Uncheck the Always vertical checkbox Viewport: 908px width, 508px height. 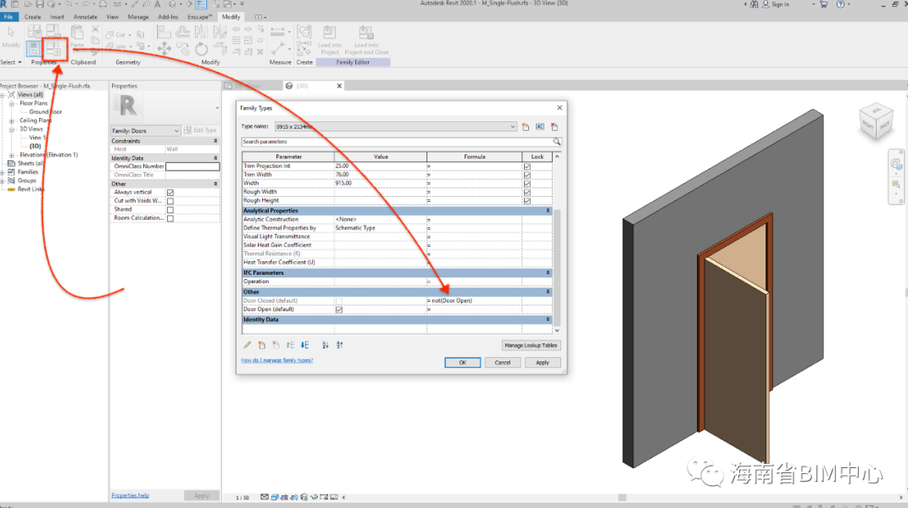pos(170,193)
